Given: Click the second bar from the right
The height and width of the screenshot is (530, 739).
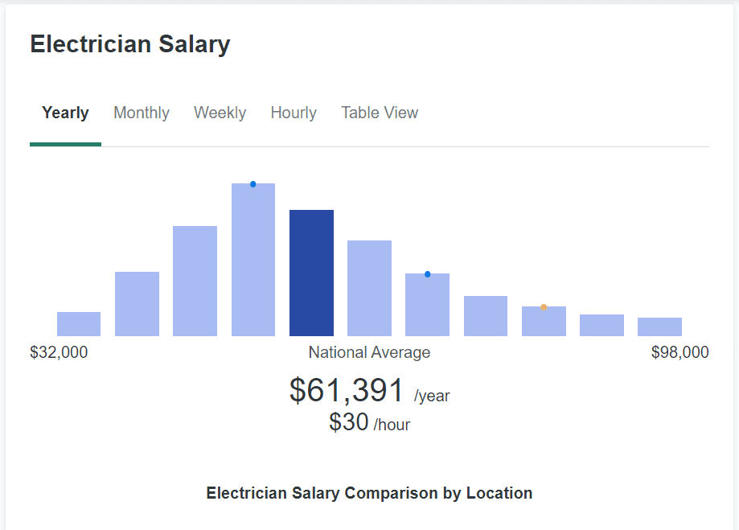Looking at the screenshot, I should (601, 326).
